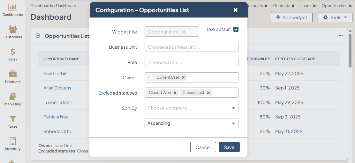Switch to the Leads tab
This screenshot has width=355, height=163.
click(306, 6)
